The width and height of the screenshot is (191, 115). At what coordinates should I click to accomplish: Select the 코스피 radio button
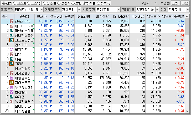point(15,3)
